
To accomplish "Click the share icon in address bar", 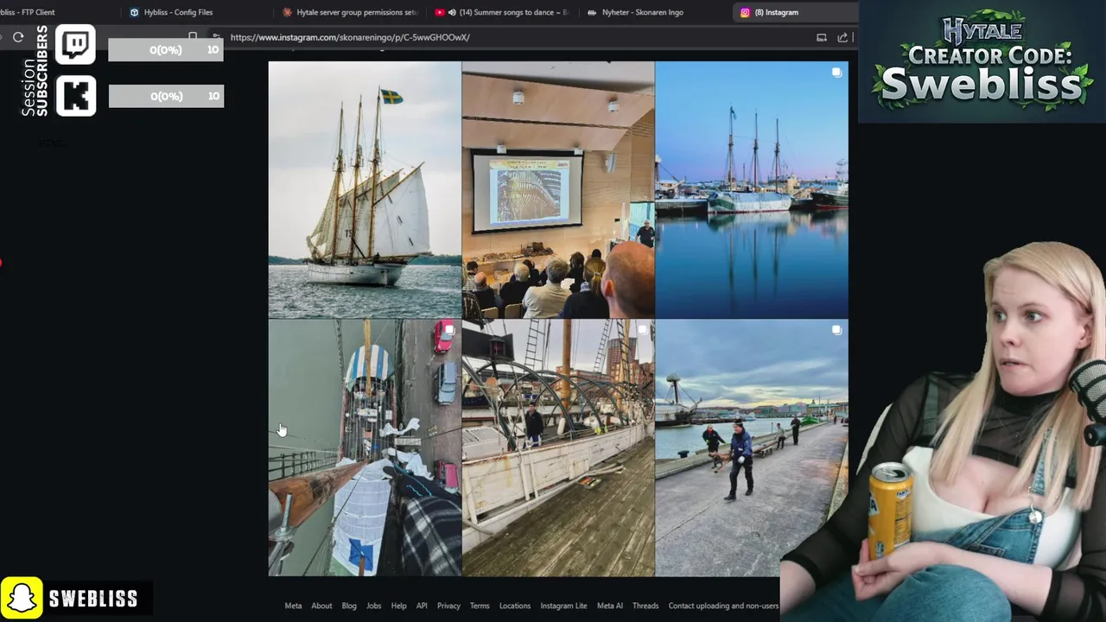I will click(x=842, y=37).
